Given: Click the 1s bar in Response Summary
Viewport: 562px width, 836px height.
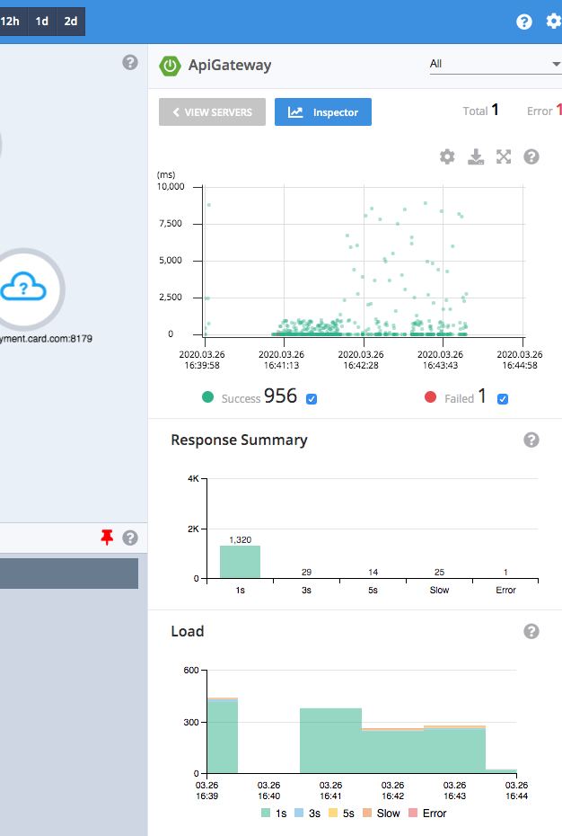Looking at the screenshot, I should [241, 562].
